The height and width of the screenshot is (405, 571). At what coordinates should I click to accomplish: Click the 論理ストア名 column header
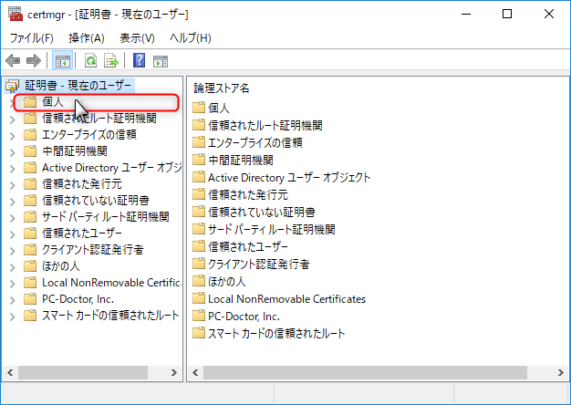(222, 88)
